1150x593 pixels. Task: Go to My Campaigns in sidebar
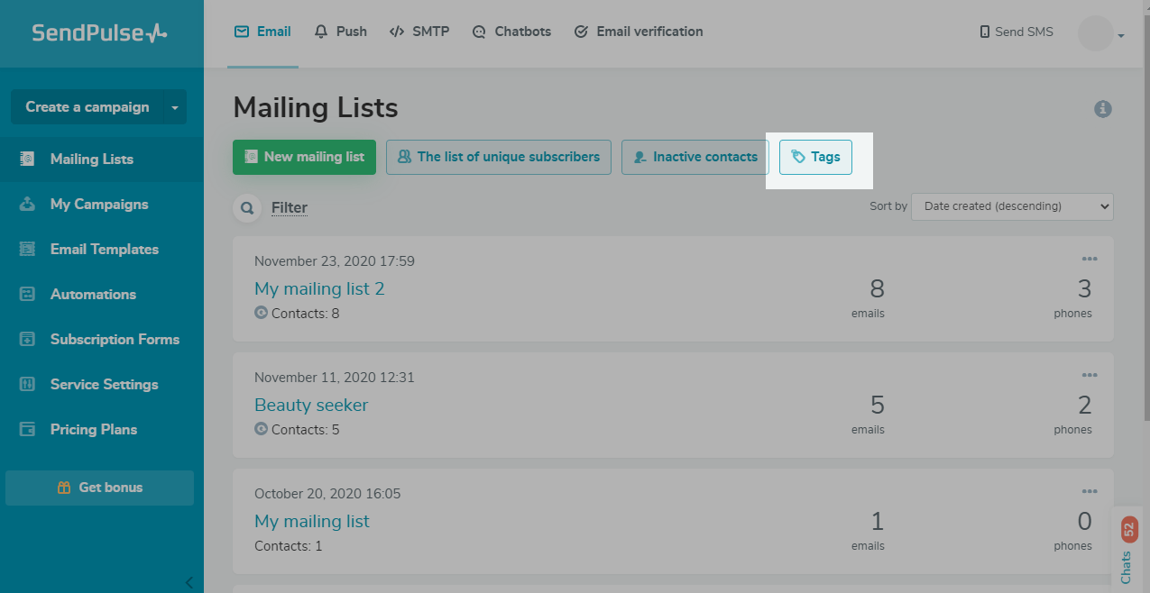point(99,205)
